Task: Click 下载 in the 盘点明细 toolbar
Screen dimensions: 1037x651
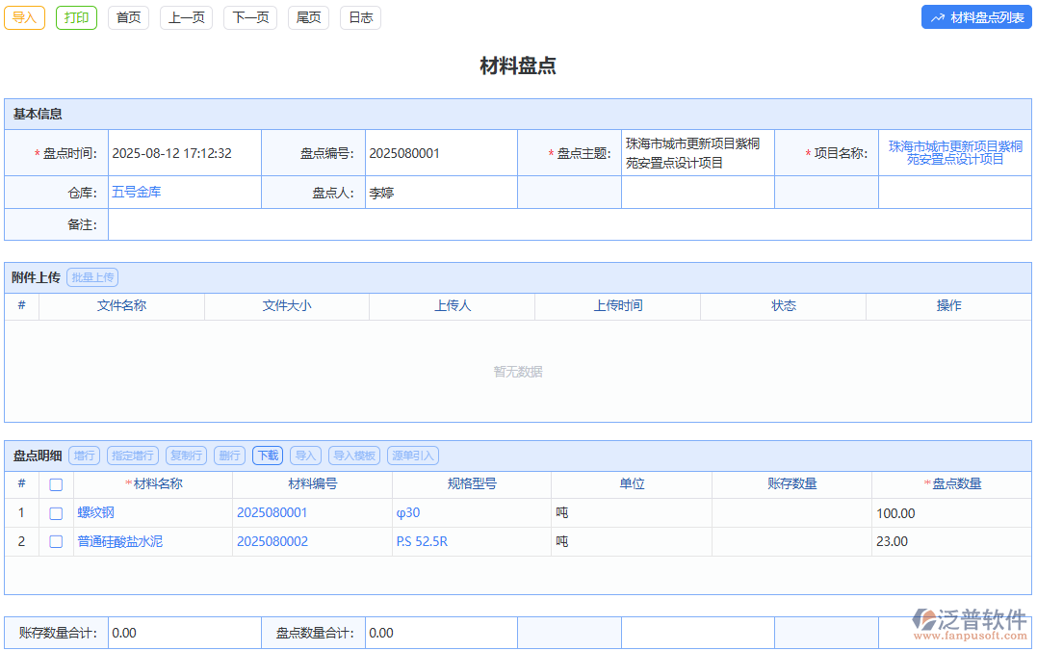Action: (x=267, y=455)
